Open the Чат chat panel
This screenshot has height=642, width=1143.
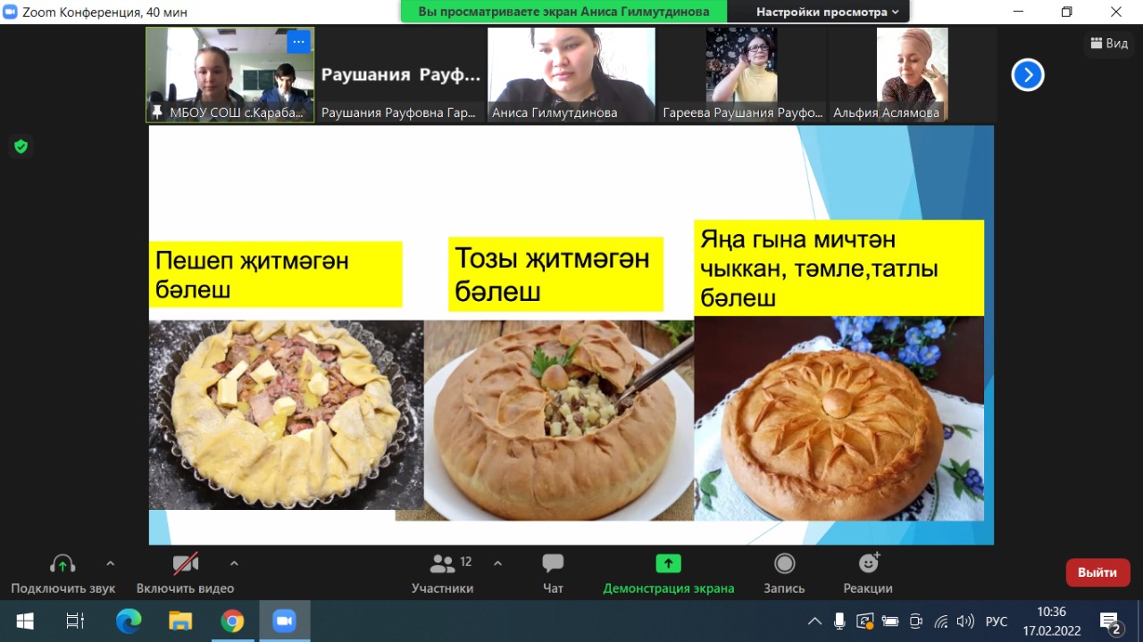[553, 573]
